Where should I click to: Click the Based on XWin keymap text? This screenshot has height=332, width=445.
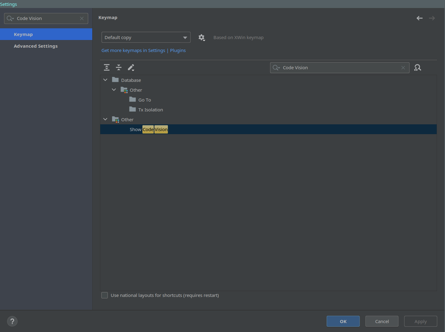238,37
